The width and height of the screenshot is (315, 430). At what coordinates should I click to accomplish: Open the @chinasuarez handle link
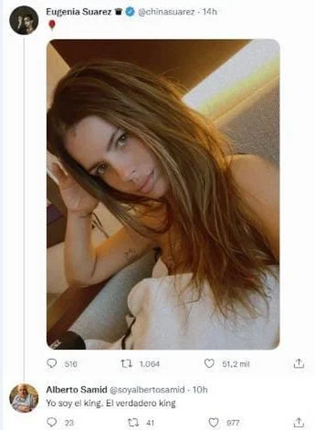pos(166,12)
